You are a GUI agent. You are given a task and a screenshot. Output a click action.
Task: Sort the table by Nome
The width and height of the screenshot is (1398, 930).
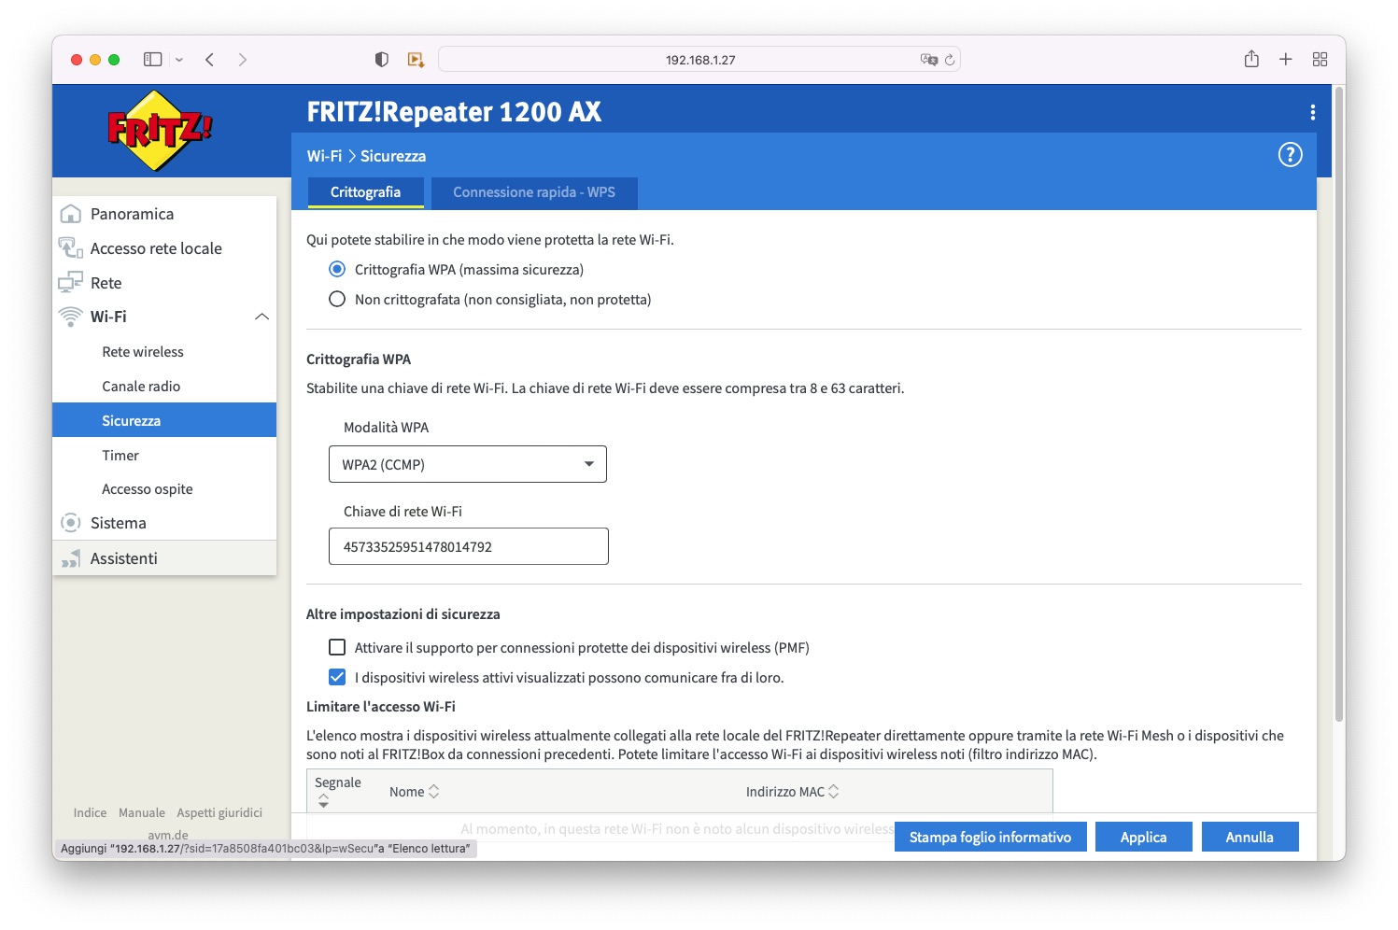click(x=434, y=792)
